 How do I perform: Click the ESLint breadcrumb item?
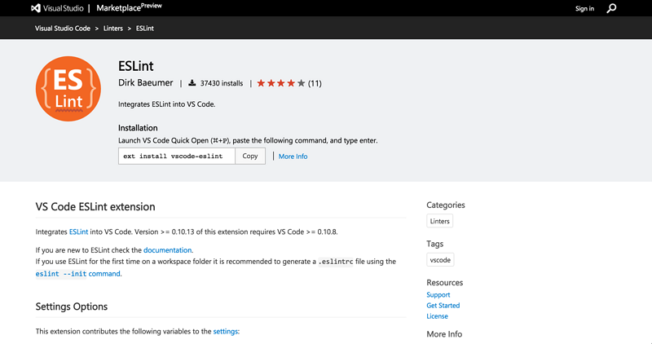pos(145,29)
